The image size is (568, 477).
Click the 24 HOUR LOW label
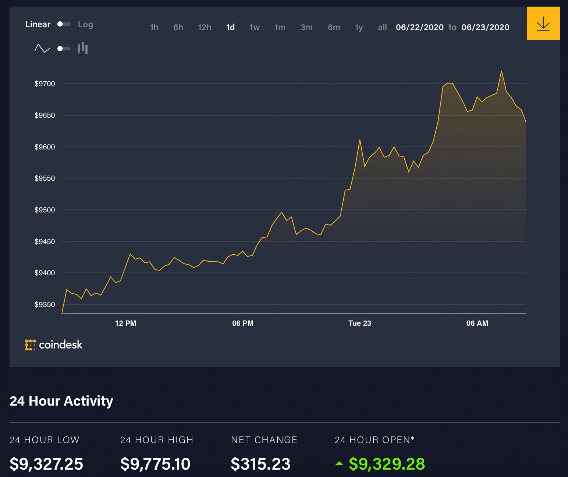[45, 440]
